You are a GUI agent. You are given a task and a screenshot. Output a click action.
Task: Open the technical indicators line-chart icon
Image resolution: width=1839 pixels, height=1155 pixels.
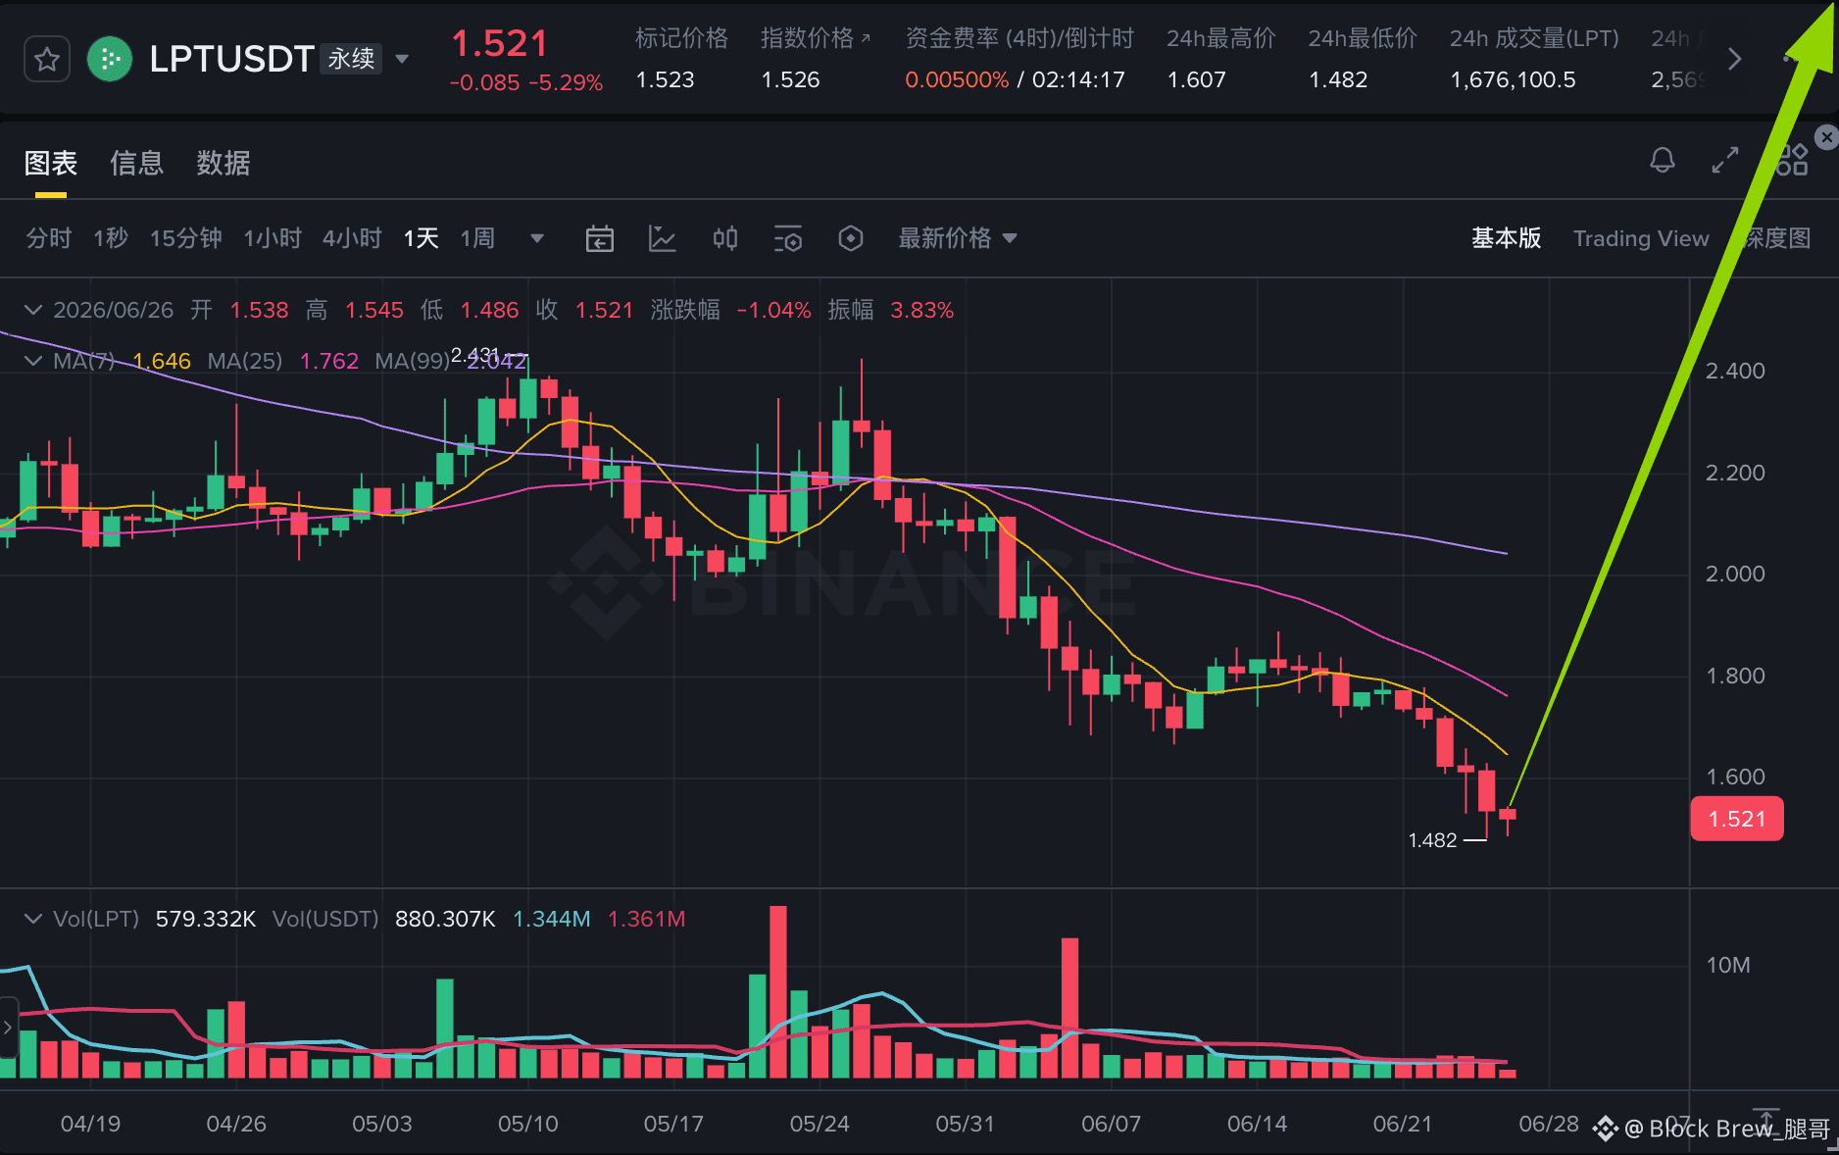click(663, 238)
